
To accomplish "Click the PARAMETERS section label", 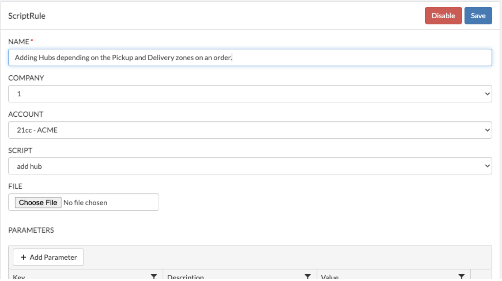I will pyautogui.click(x=31, y=230).
